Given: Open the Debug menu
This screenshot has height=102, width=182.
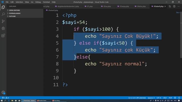Looking at the screenshot, I should pos(38,2).
